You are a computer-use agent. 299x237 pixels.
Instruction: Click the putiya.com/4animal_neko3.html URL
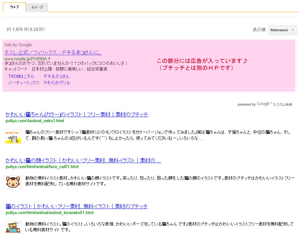[35, 121]
